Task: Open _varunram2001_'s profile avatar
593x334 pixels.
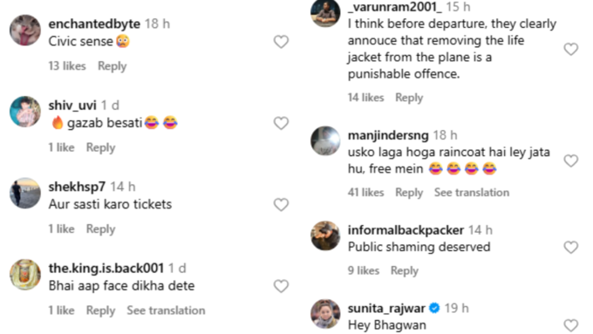Action: 325,13
